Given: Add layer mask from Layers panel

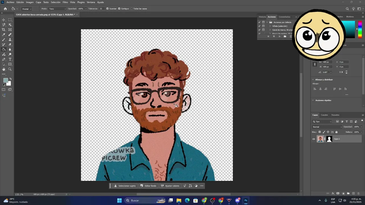Looking at the screenshot, I should pyautogui.click(x=338, y=193).
